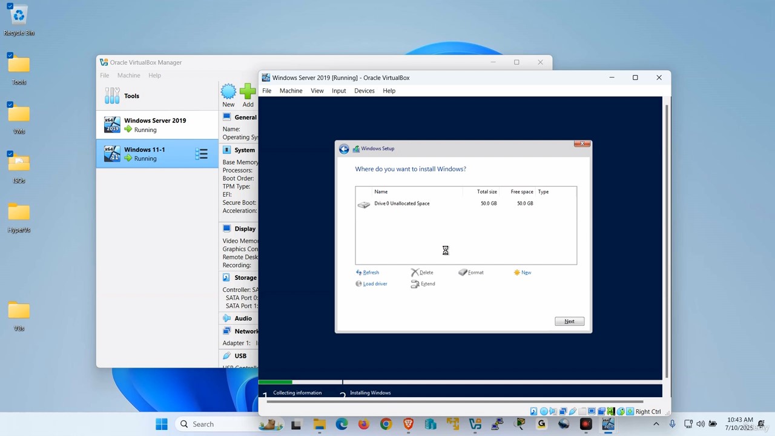Image resolution: width=775 pixels, height=436 pixels.
Task: Click the display indicator in VM status bar
Action: pyautogui.click(x=592, y=411)
